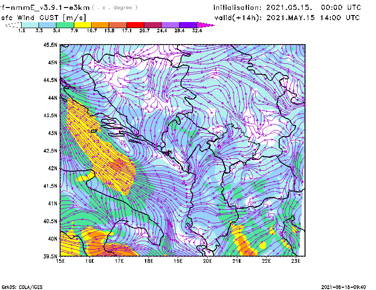Image resolution: width=376 pixels, height=290 pixels.
Task: Click the legend value "13.8"
Action: (110, 31)
